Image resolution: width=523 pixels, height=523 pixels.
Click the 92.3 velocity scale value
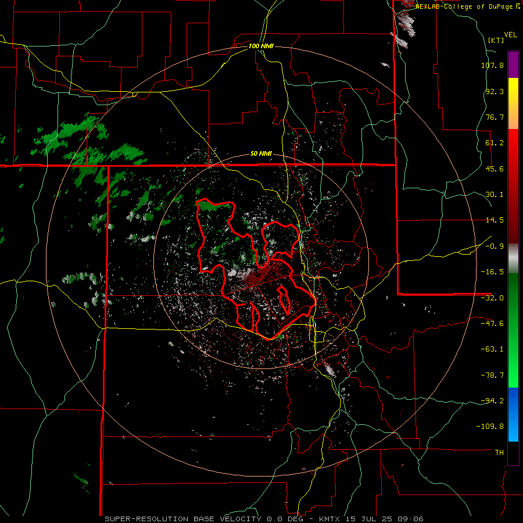(495, 91)
